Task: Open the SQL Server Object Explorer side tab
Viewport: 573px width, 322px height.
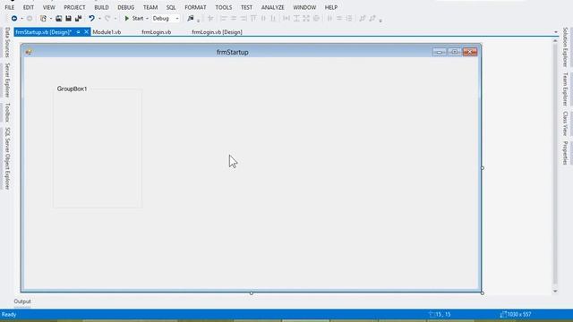Action: (x=7, y=158)
